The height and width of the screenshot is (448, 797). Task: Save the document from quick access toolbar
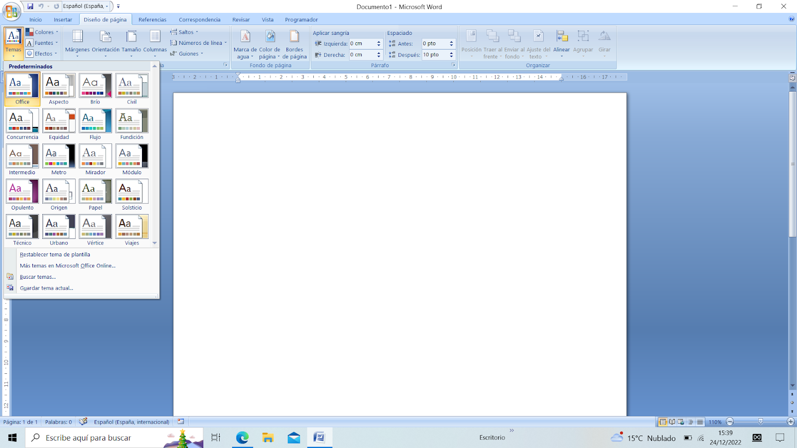click(x=30, y=6)
